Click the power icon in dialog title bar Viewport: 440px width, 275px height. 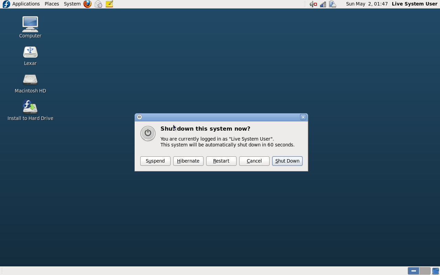click(x=139, y=117)
